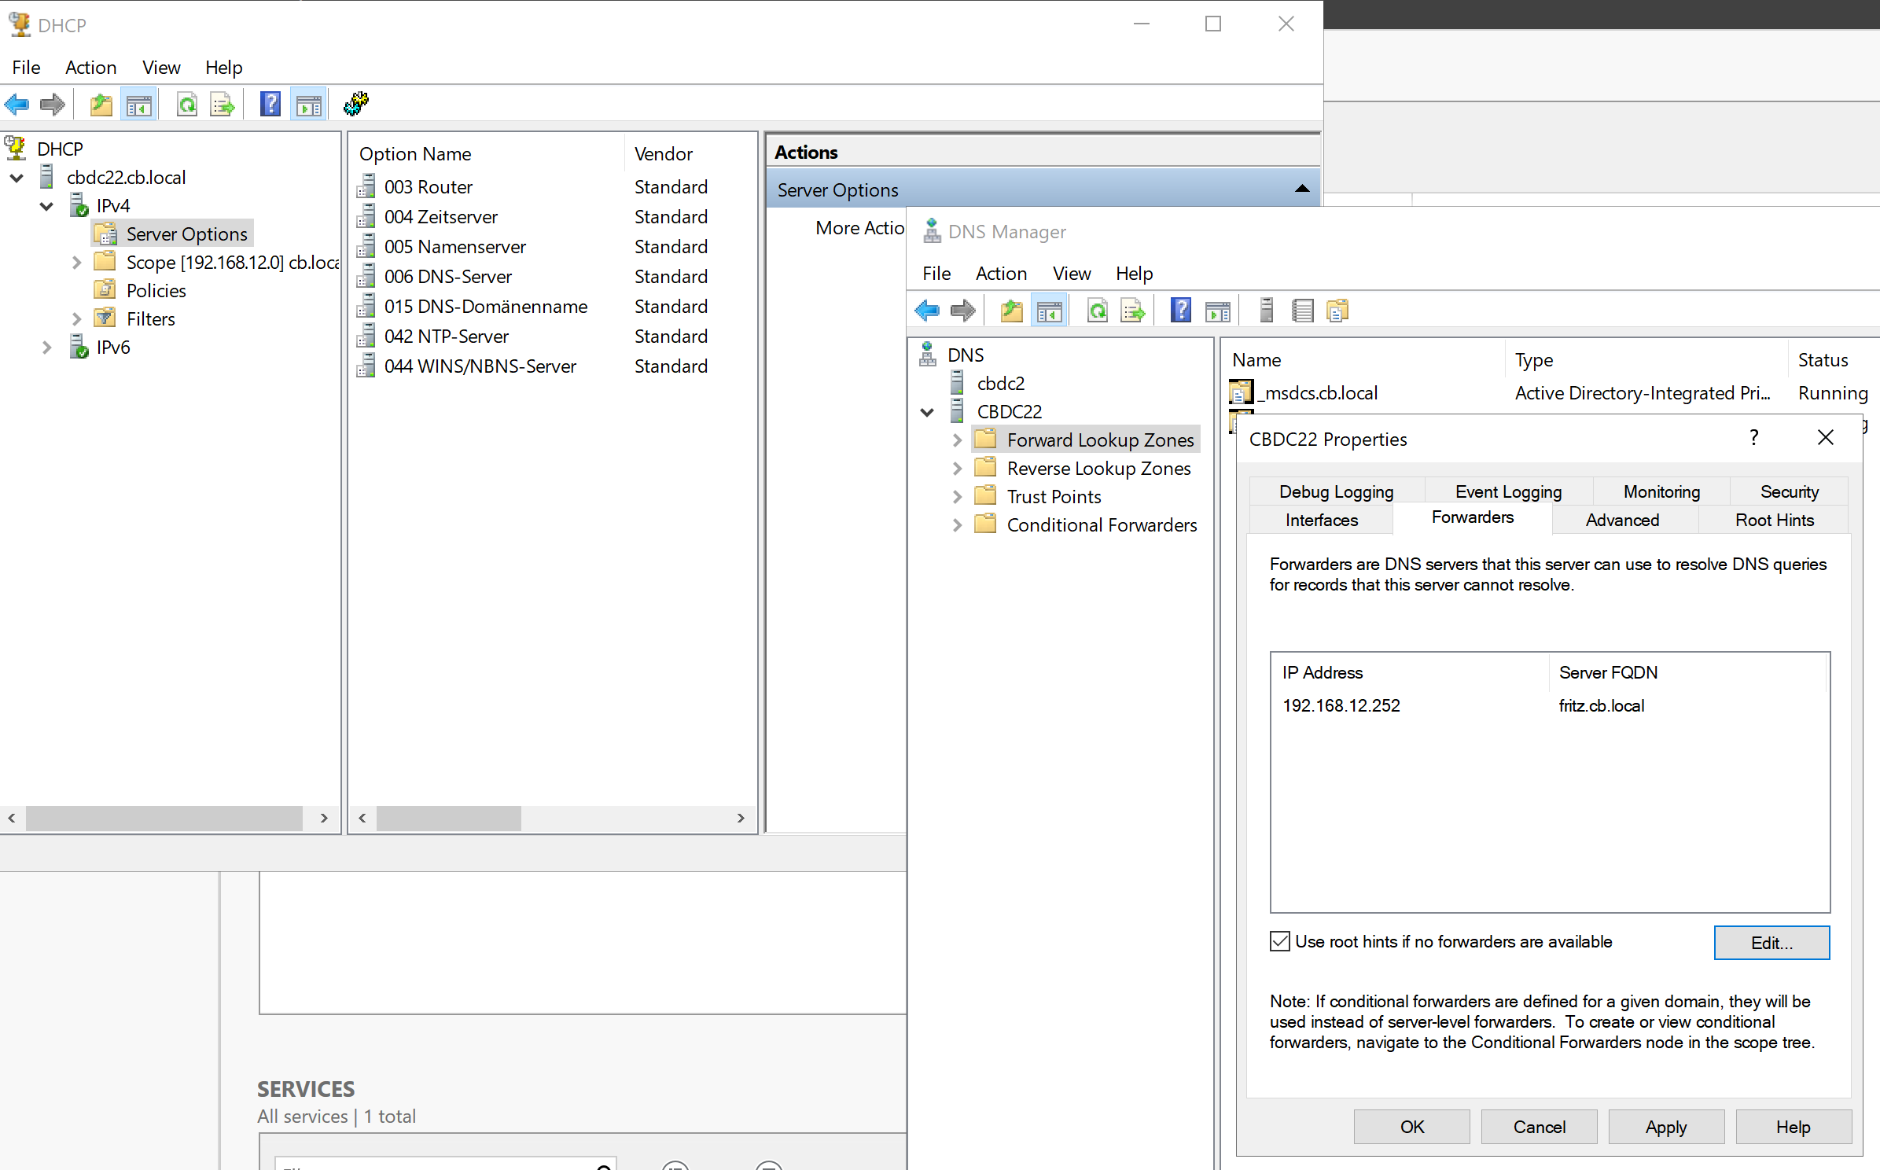The image size is (1880, 1170).
Task: Expand the Conditional Forwarders folder
Action: pos(957,525)
